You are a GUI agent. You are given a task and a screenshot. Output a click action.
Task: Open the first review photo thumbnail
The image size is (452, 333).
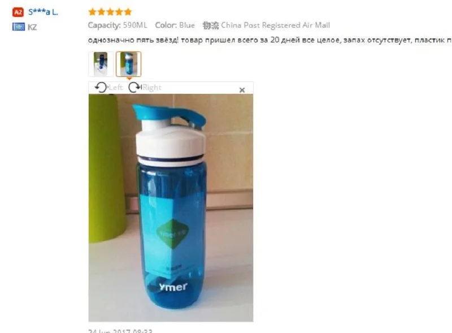(x=101, y=64)
